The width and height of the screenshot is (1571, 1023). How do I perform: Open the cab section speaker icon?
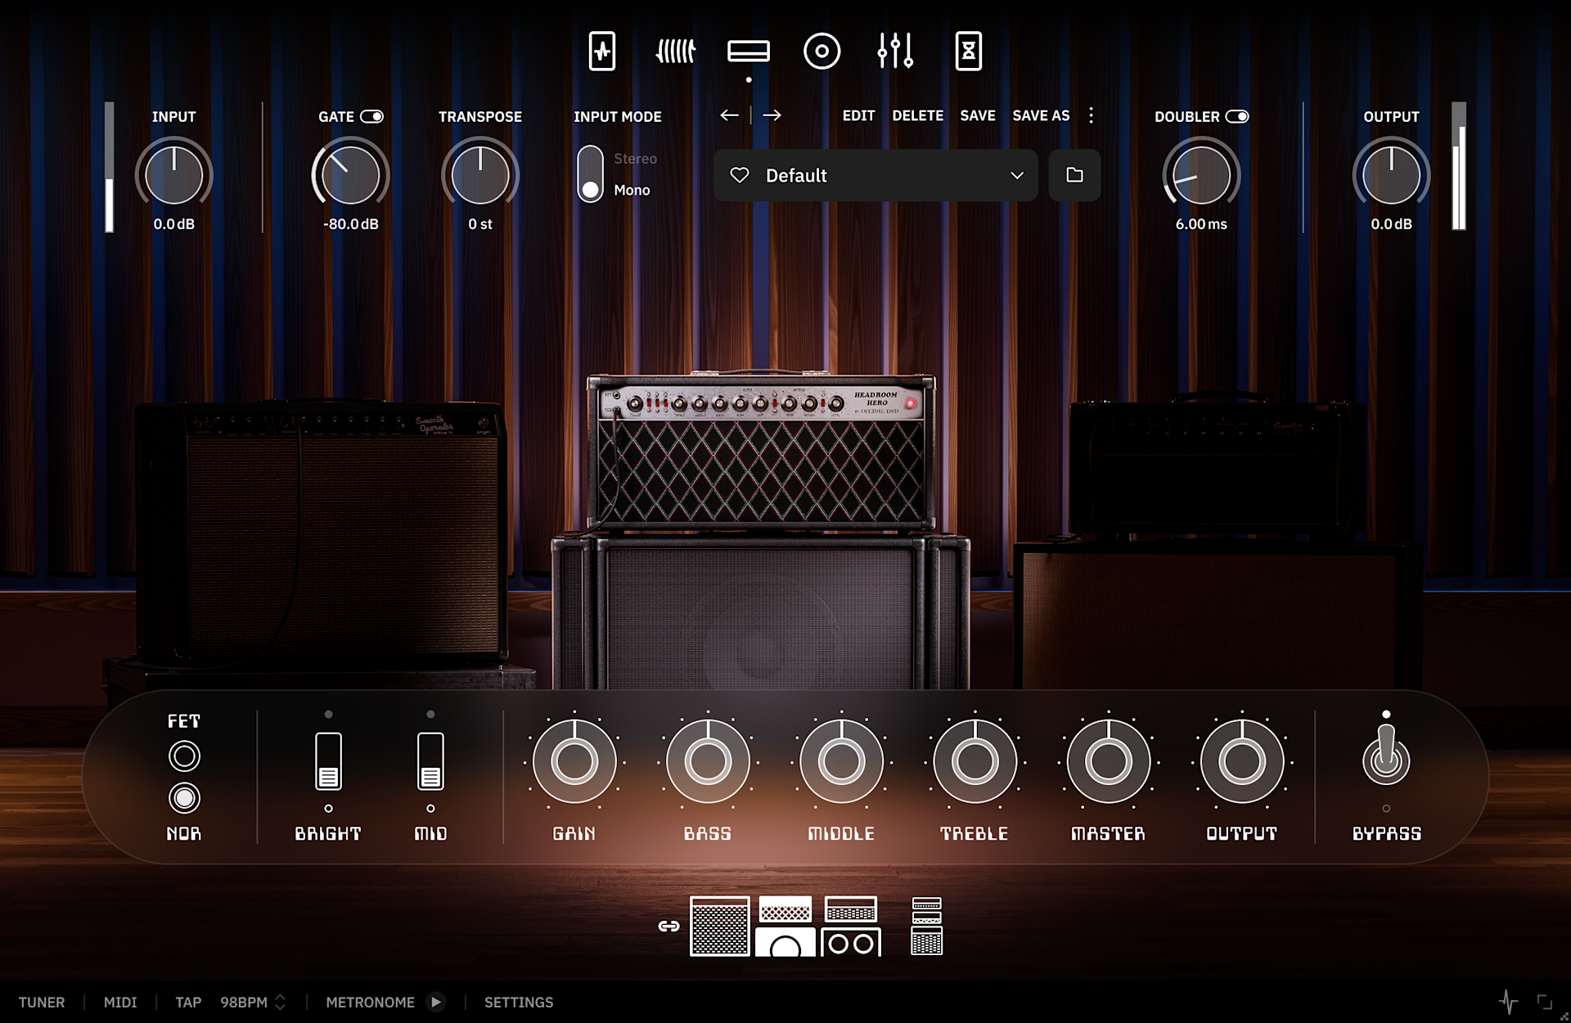point(822,52)
